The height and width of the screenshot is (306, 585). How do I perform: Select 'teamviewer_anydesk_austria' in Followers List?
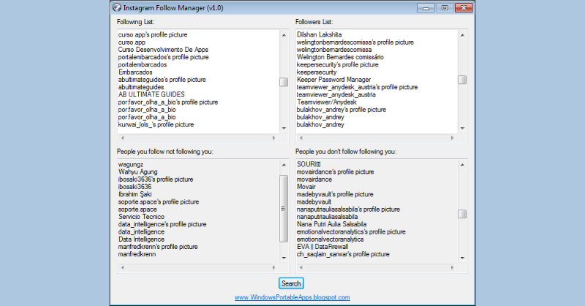coord(336,95)
